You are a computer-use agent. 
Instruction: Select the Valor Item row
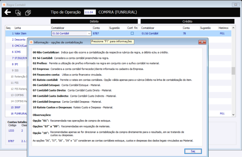click(x=118, y=33)
